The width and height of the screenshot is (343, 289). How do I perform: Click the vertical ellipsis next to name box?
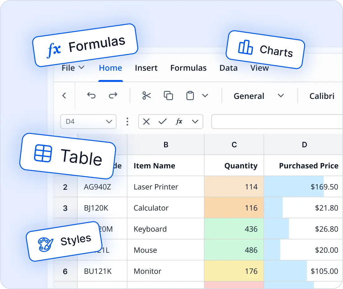click(127, 122)
